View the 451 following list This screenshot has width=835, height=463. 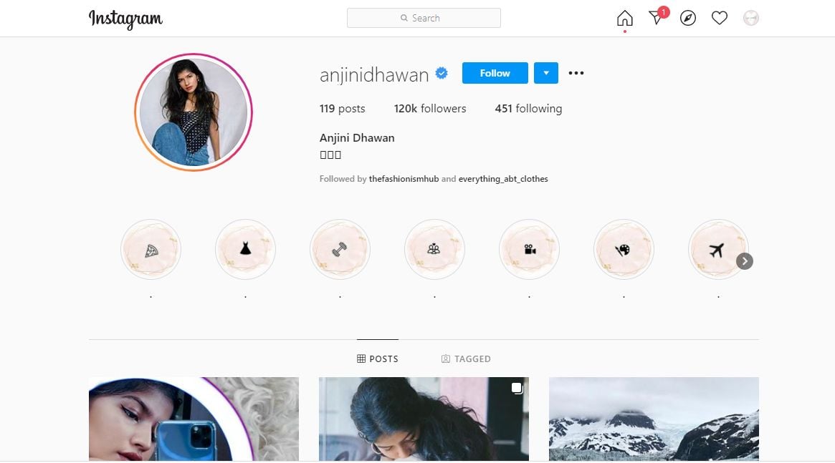528,109
